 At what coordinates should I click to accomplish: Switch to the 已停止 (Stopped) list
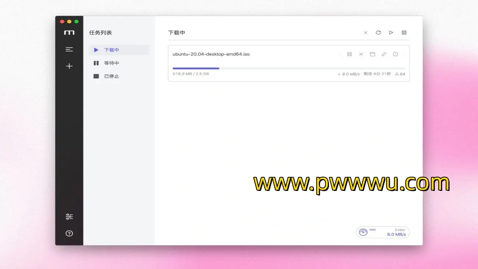[x=111, y=76]
